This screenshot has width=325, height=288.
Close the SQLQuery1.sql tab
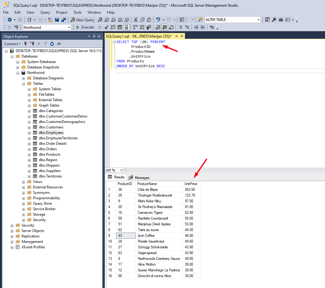click(x=182, y=36)
